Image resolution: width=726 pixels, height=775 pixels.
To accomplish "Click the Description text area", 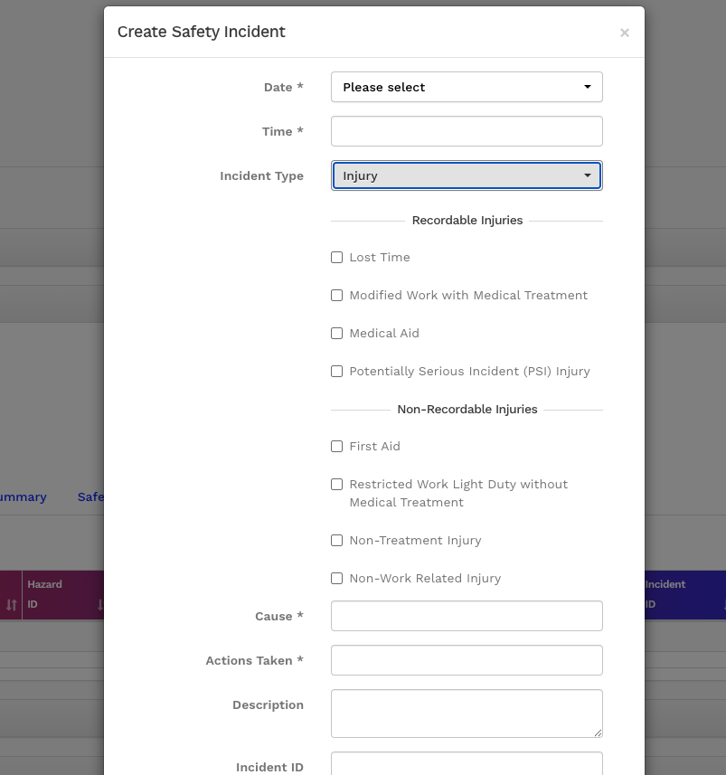I will 467,714.
